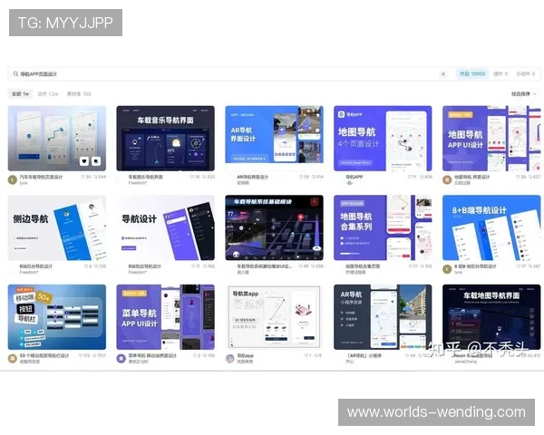Switch to the 组件 0 tab
This screenshot has width=544, height=435.
coord(500,73)
